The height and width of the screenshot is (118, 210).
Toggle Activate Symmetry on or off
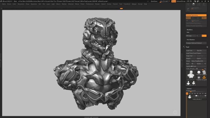[196, 15]
